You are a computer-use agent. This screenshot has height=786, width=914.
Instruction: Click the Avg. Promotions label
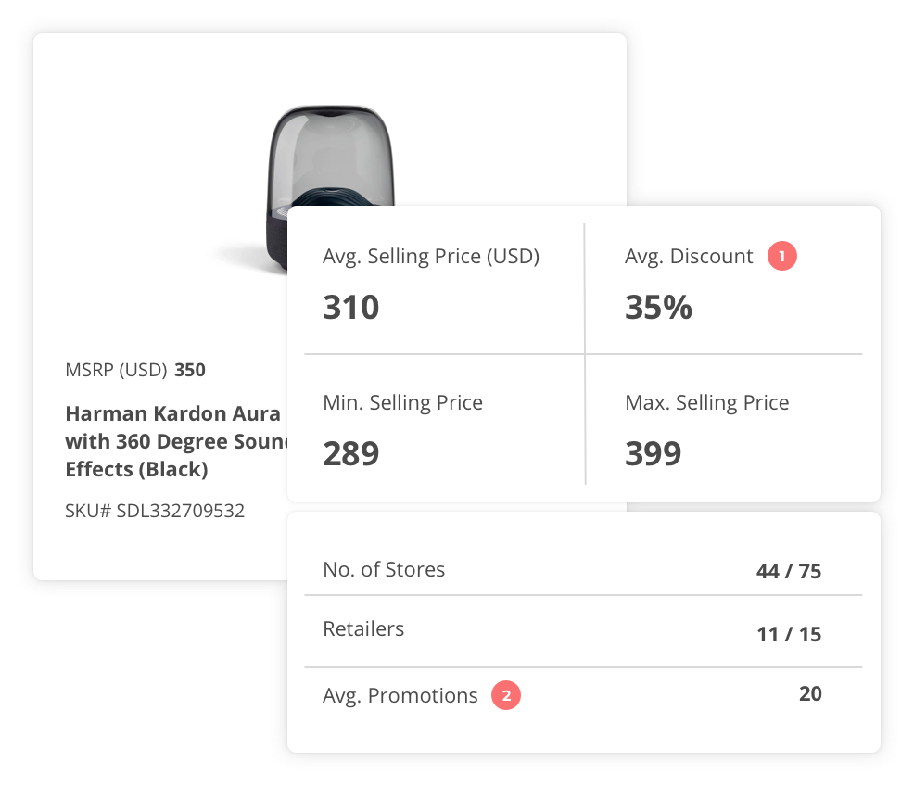(400, 695)
